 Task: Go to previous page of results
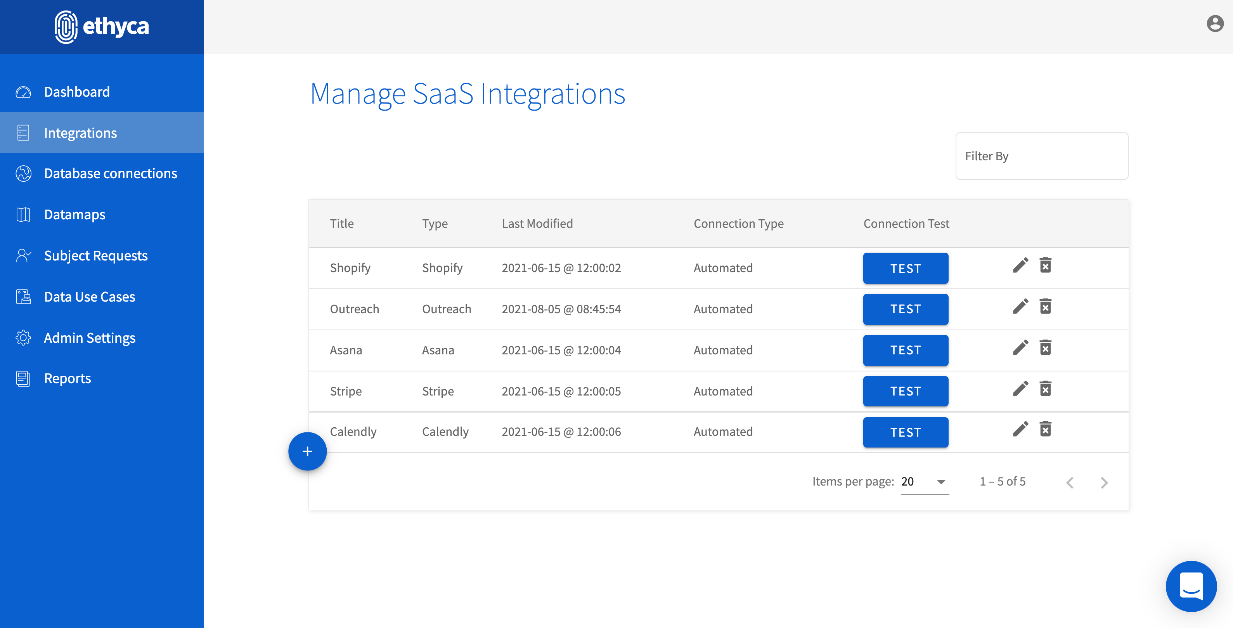(x=1070, y=482)
